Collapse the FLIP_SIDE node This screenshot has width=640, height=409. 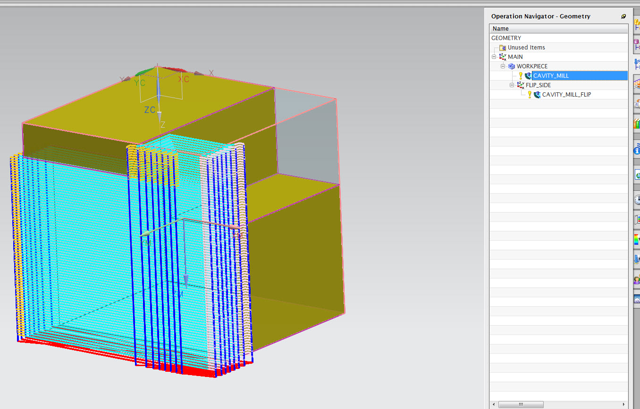[513, 85]
